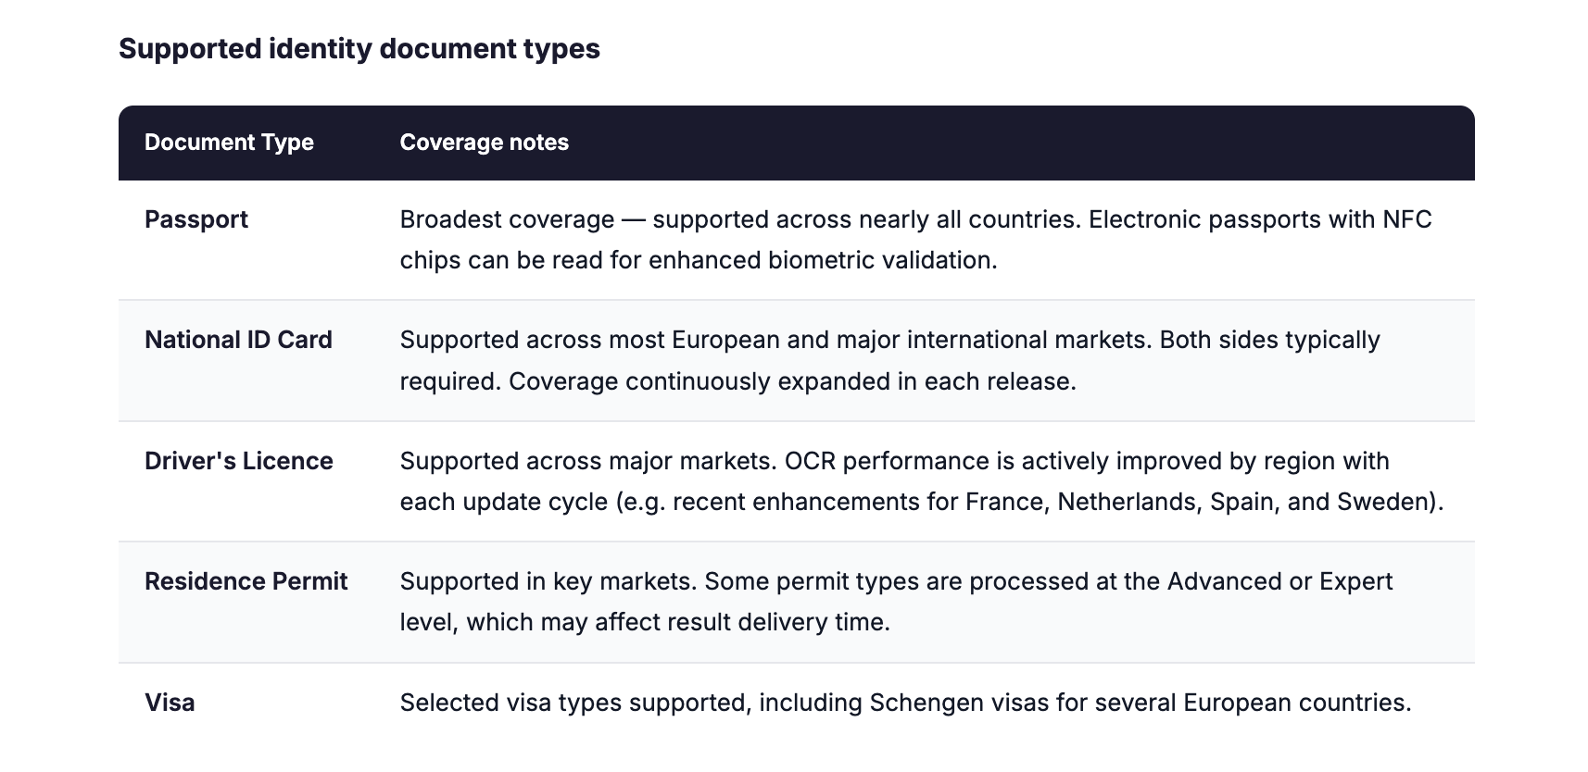Click the Residence Permit coverage description
Screen dimensions: 1588x772
[896, 602]
